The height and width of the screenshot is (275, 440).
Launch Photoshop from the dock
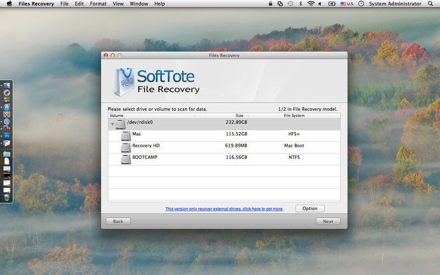pyautogui.click(x=7, y=135)
